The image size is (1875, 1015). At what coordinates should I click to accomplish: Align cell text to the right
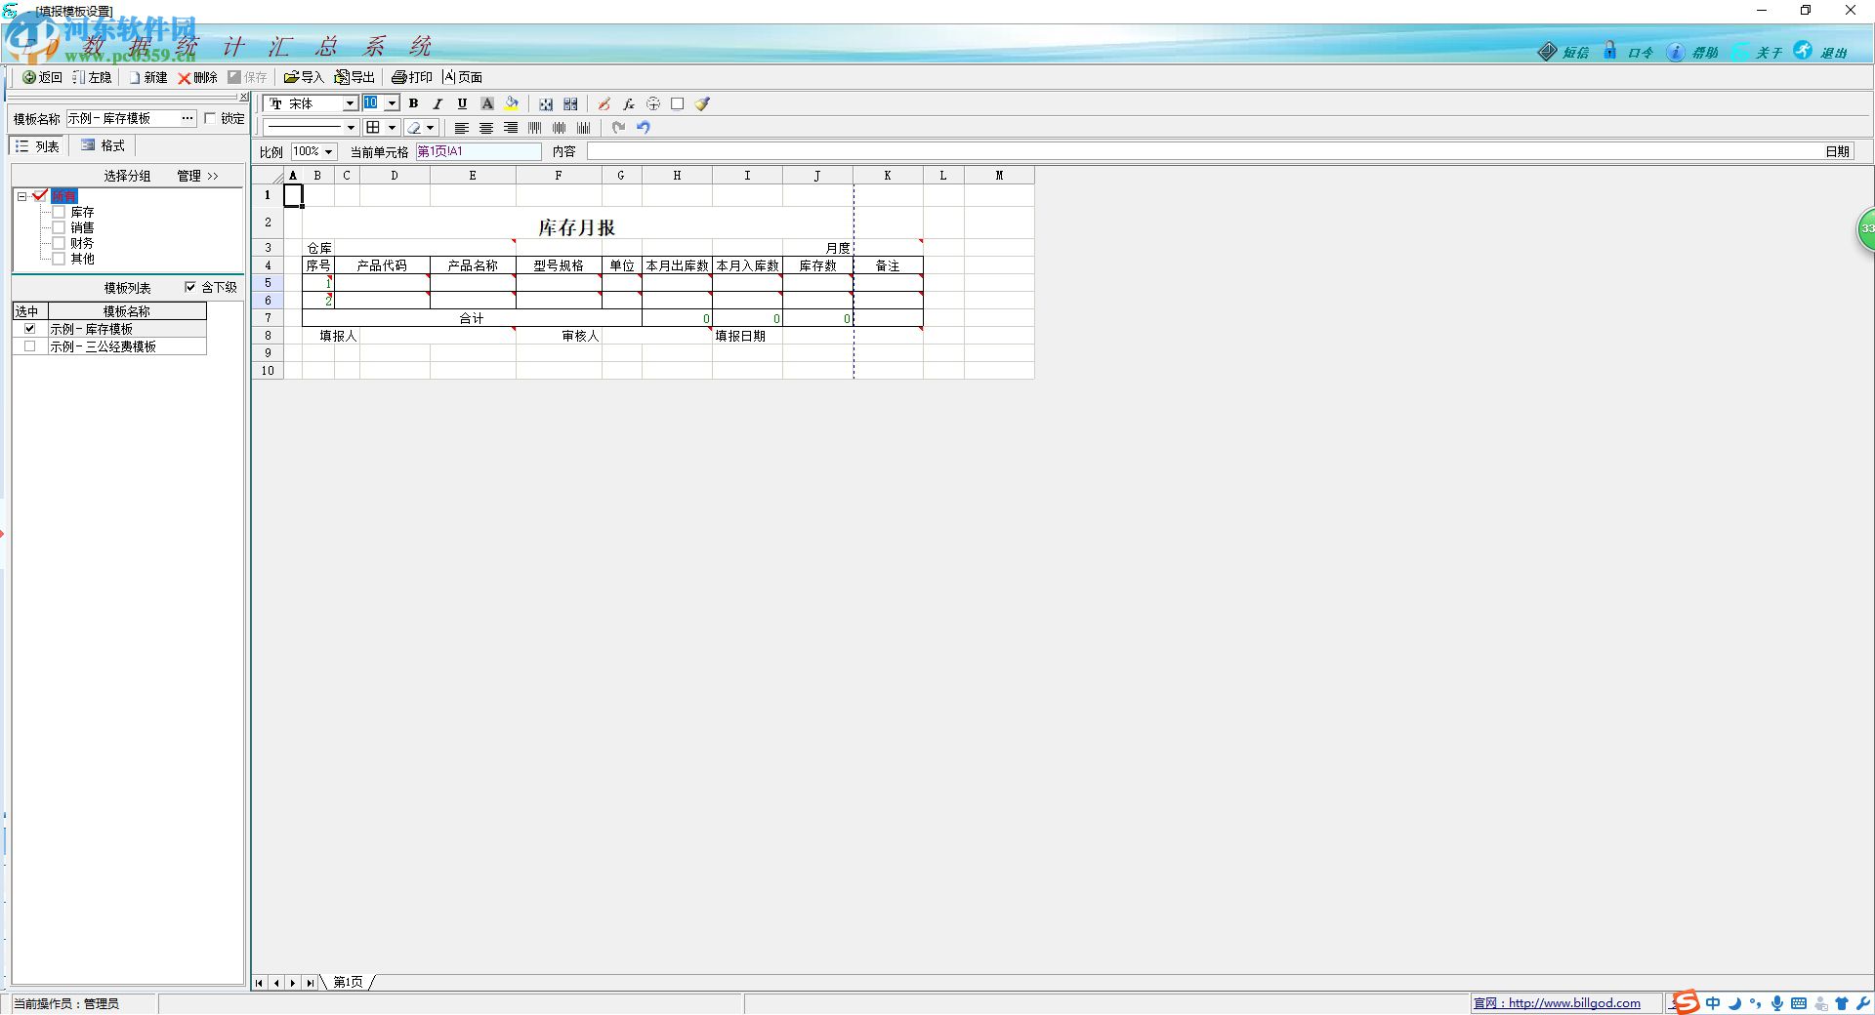(x=511, y=128)
